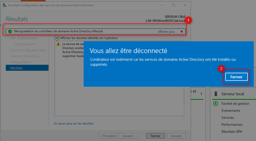Click Fermer in the blue disconnect dialog
The height and width of the screenshot is (141, 256).
coord(236,77)
